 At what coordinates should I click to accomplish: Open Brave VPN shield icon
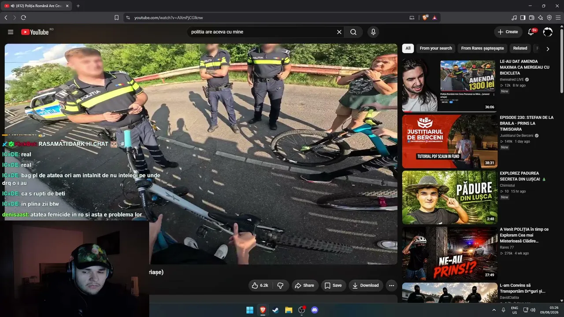(549, 18)
